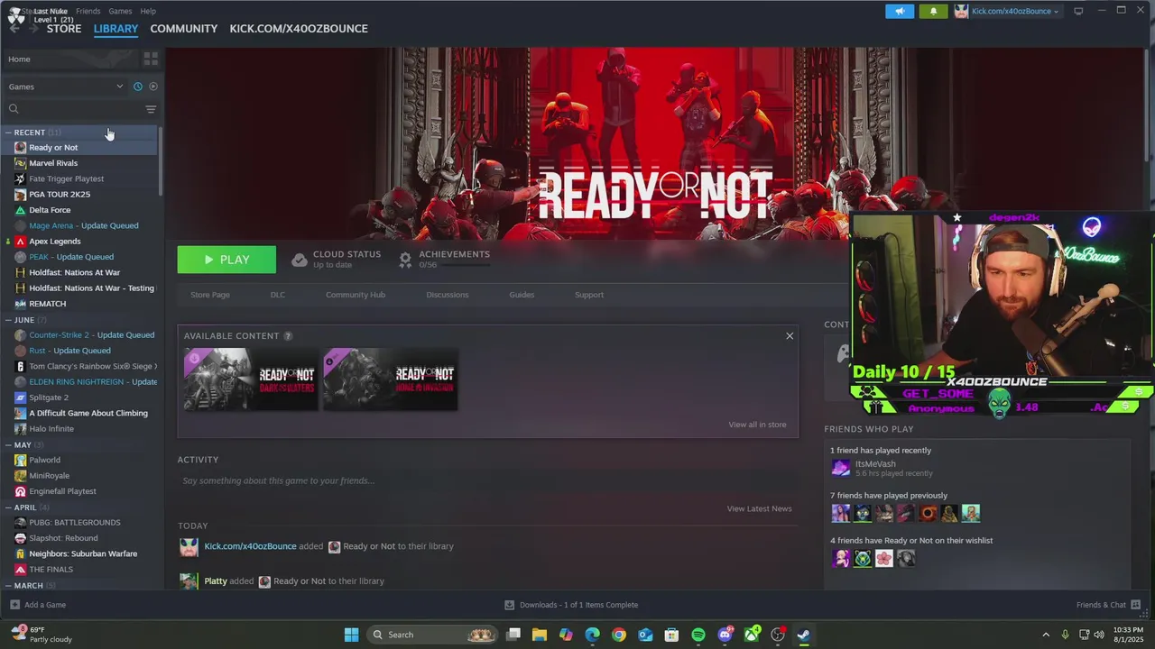Open the Dark Waters DLC thumbnail

point(251,379)
